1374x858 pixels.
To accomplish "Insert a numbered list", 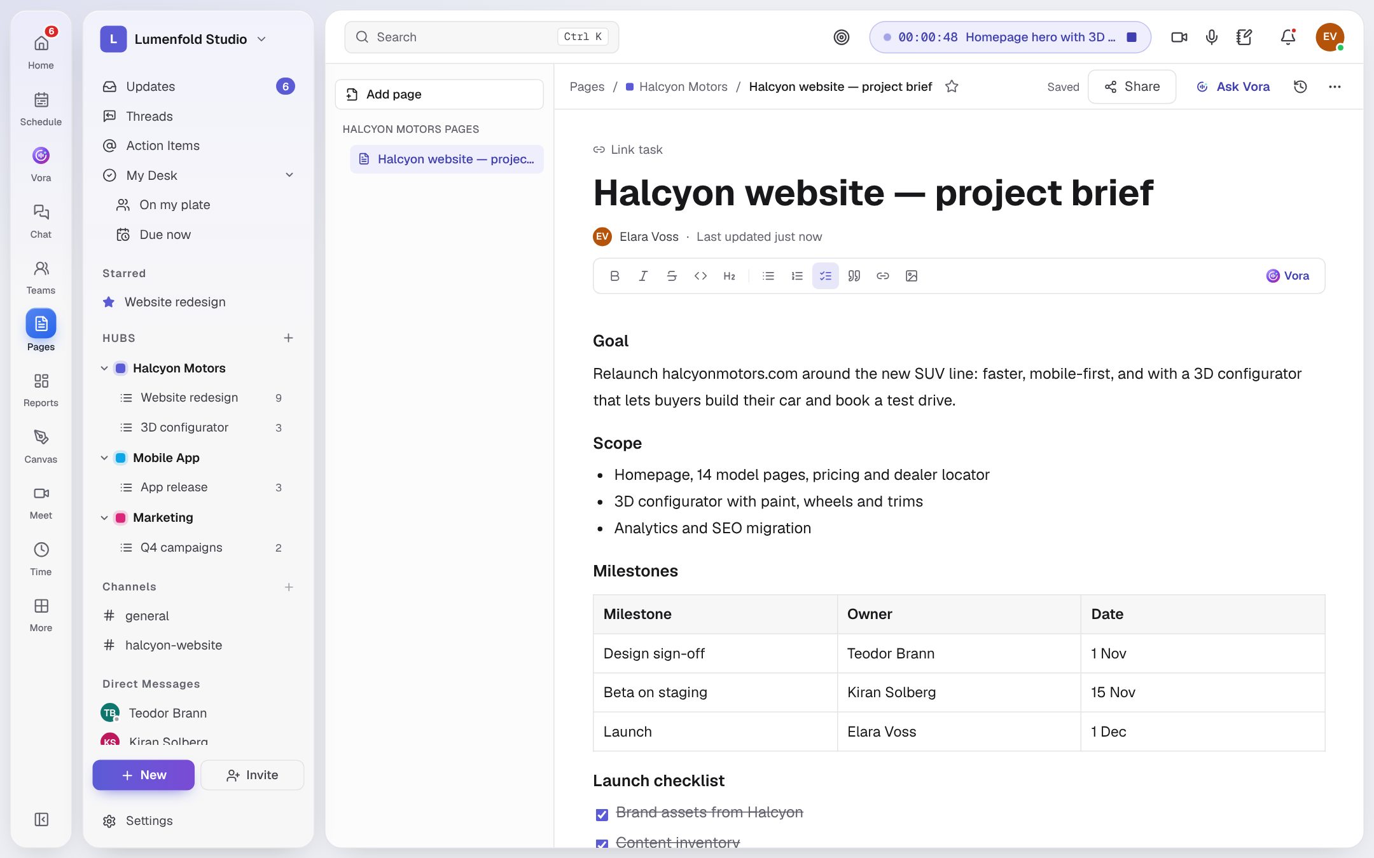I will tap(797, 276).
